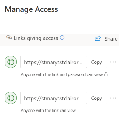Click the globe icon for anyone-can-view link
Viewport: 119px width, 122px height.
coord(11,98)
